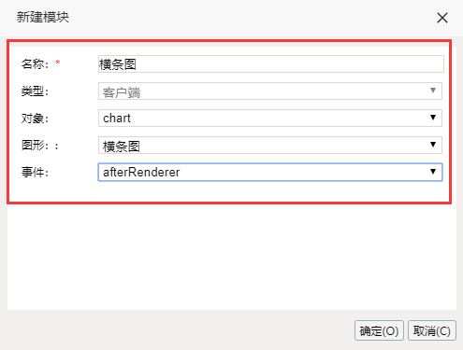Confirm with the 确定(O) button

point(379,330)
